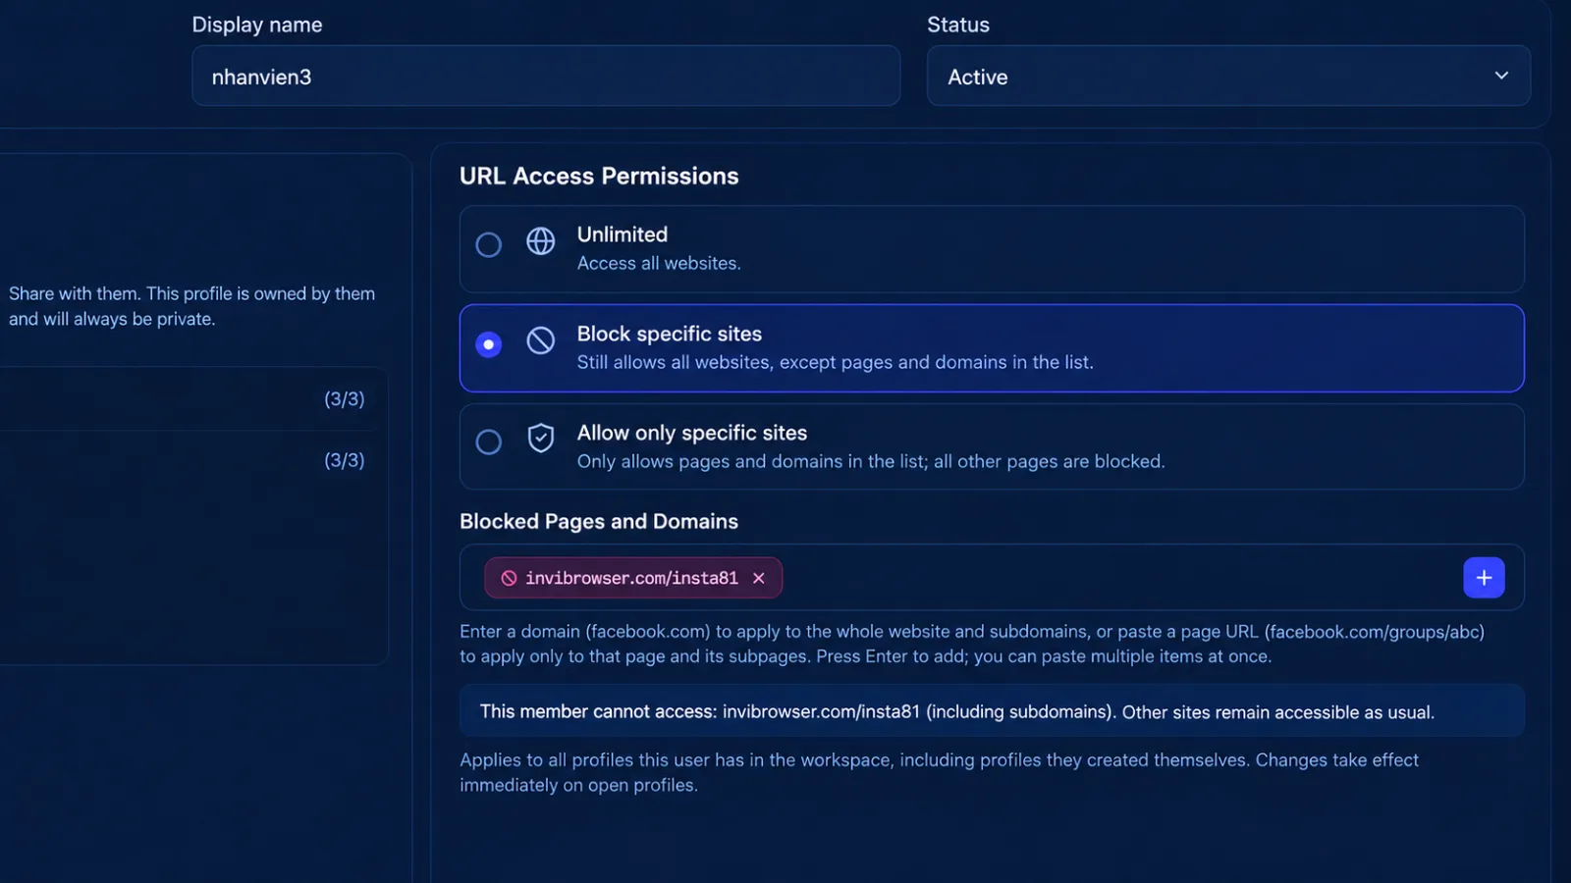Image resolution: width=1571 pixels, height=883 pixels.
Task: Click the invibrowser.com/insta81 blocked chip text
Action: click(x=631, y=578)
